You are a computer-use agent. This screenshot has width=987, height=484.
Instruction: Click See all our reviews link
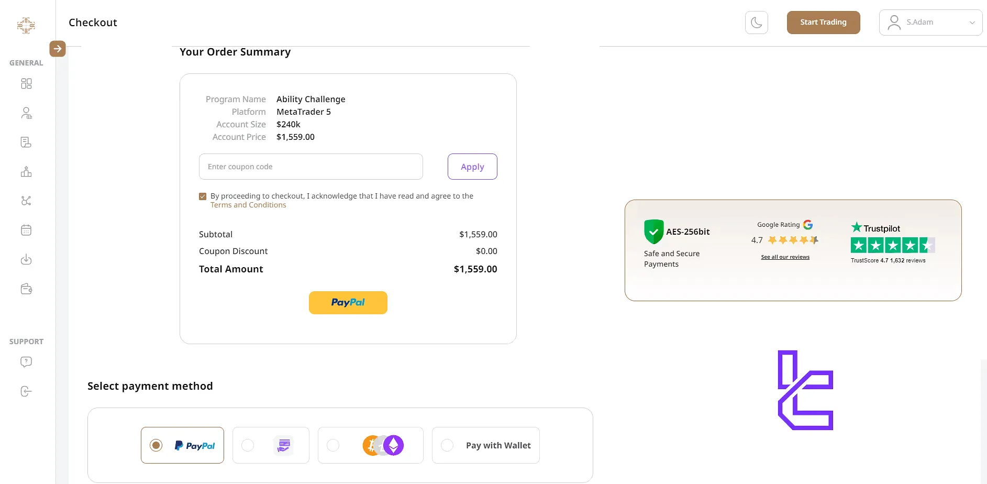(784, 257)
